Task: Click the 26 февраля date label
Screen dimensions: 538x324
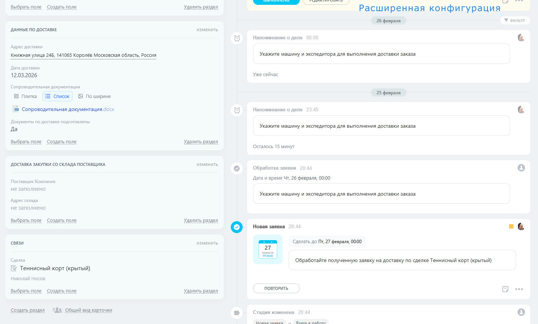Action: pyautogui.click(x=388, y=21)
